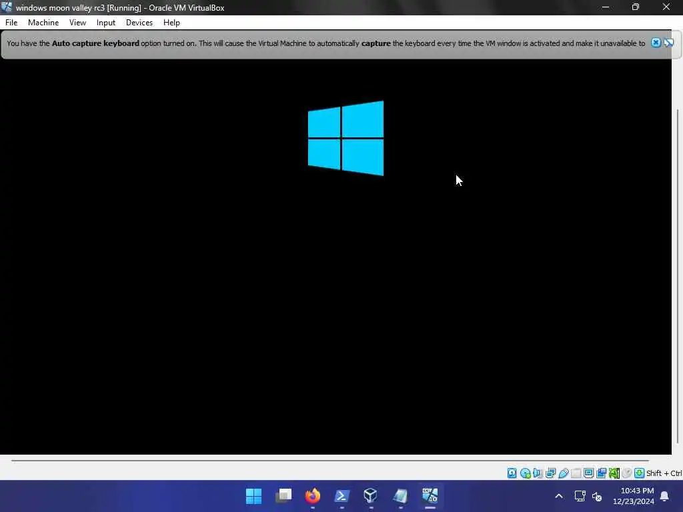
Task: Open the Input menu
Action: (106, 23)
